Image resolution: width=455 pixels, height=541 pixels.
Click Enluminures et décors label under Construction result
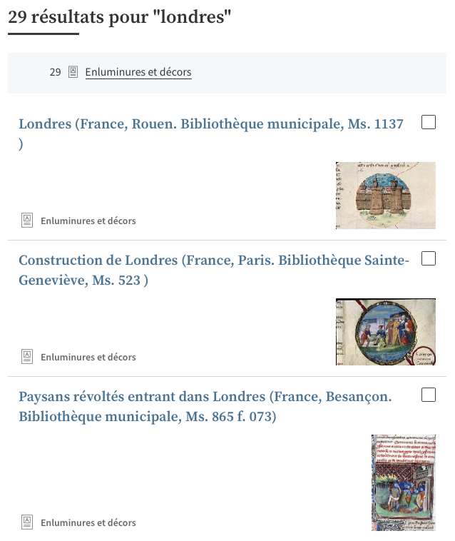point(88,357)
